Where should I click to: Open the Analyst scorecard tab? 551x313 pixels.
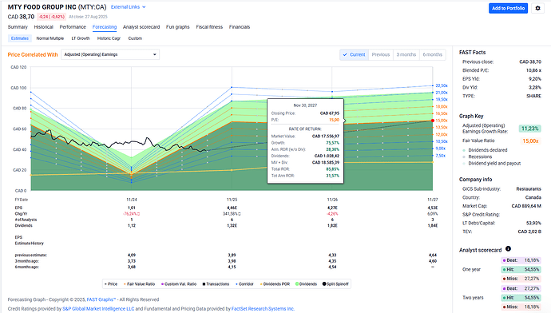pos(141,27)
